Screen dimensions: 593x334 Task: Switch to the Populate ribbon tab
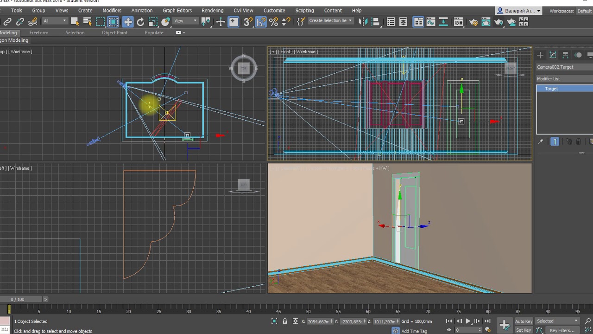(154, 32)
